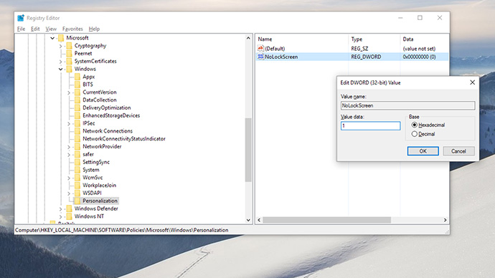The width and height of the screenshot is (495, 278).
Task: Expand the Cryptography key
Action: click(x=60, y=46)
